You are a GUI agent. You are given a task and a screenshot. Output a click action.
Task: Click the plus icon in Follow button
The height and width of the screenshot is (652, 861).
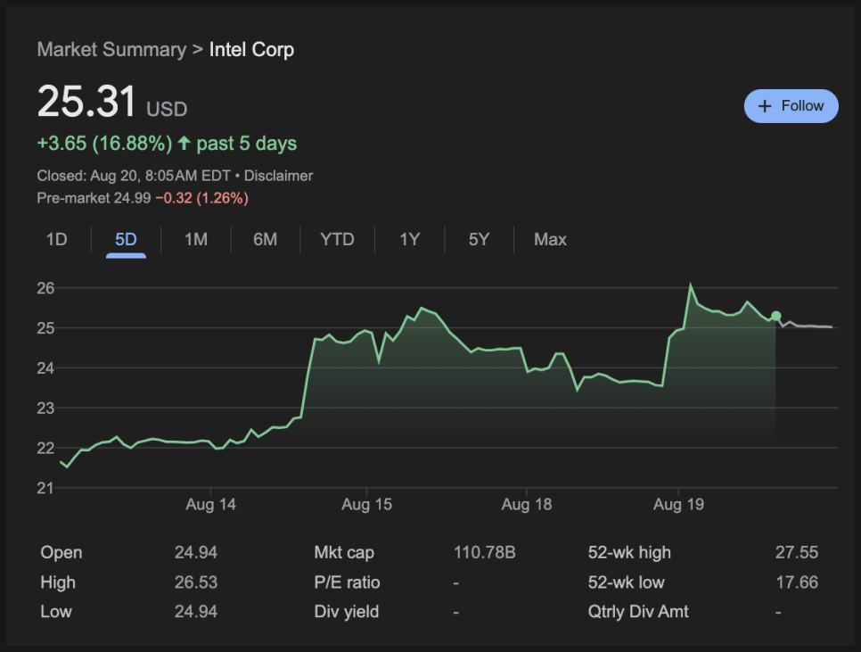click(765, 106)
